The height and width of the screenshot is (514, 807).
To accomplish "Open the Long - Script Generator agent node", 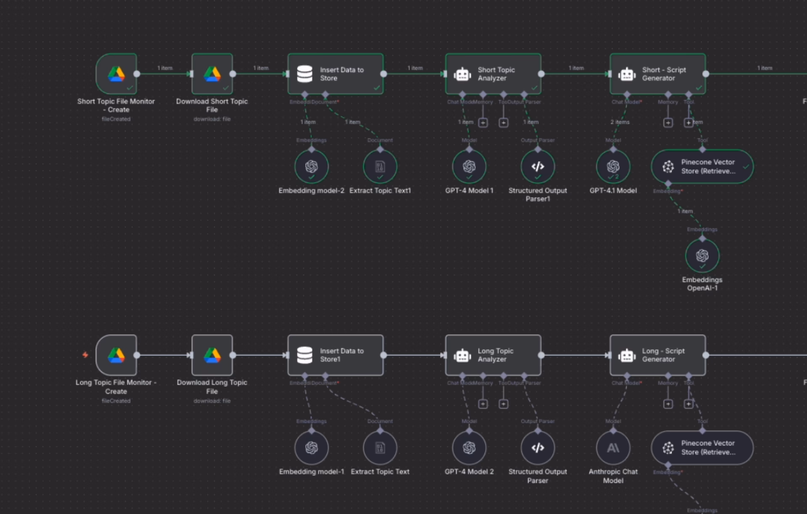I will [657, 355].
